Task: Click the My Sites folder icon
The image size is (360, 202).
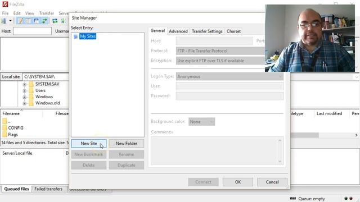Action: (x=75, y=36)
